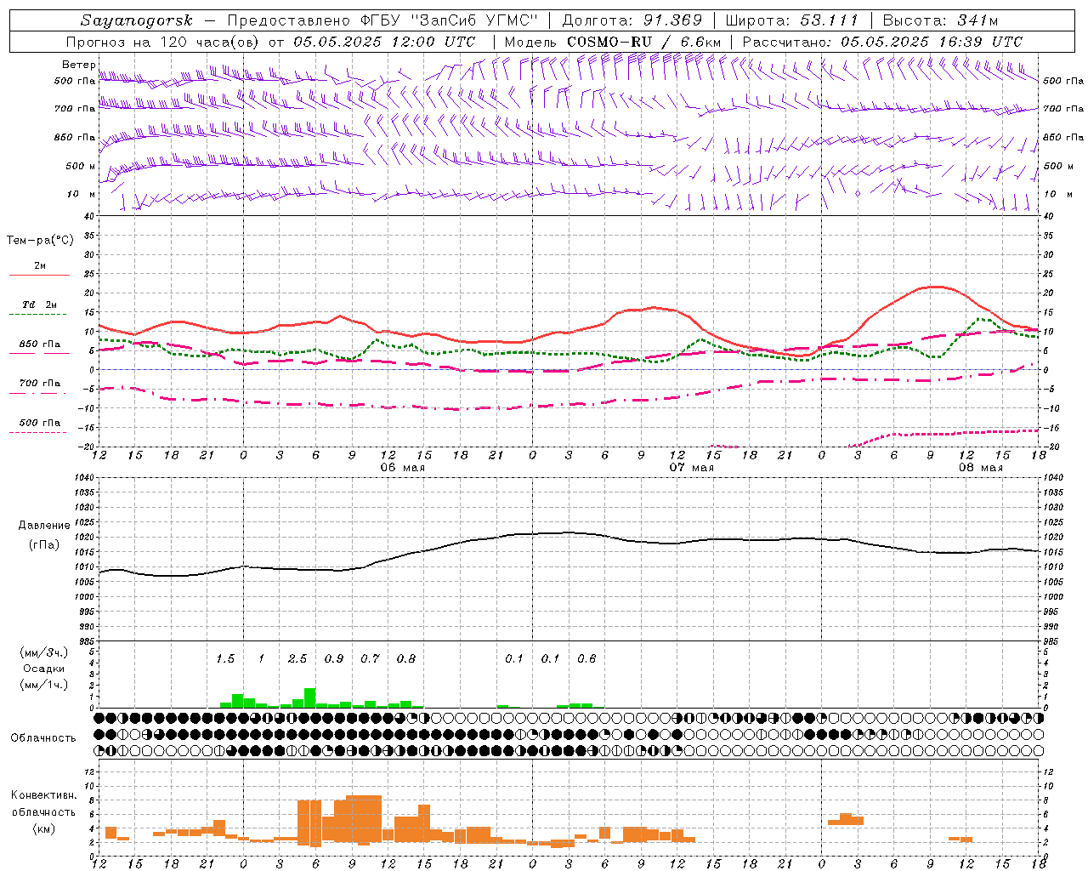The image size is (1088, 871).
Task: Click the 'Тем-ра(°C)' temperature panel label
Action: tap(40, 241)
